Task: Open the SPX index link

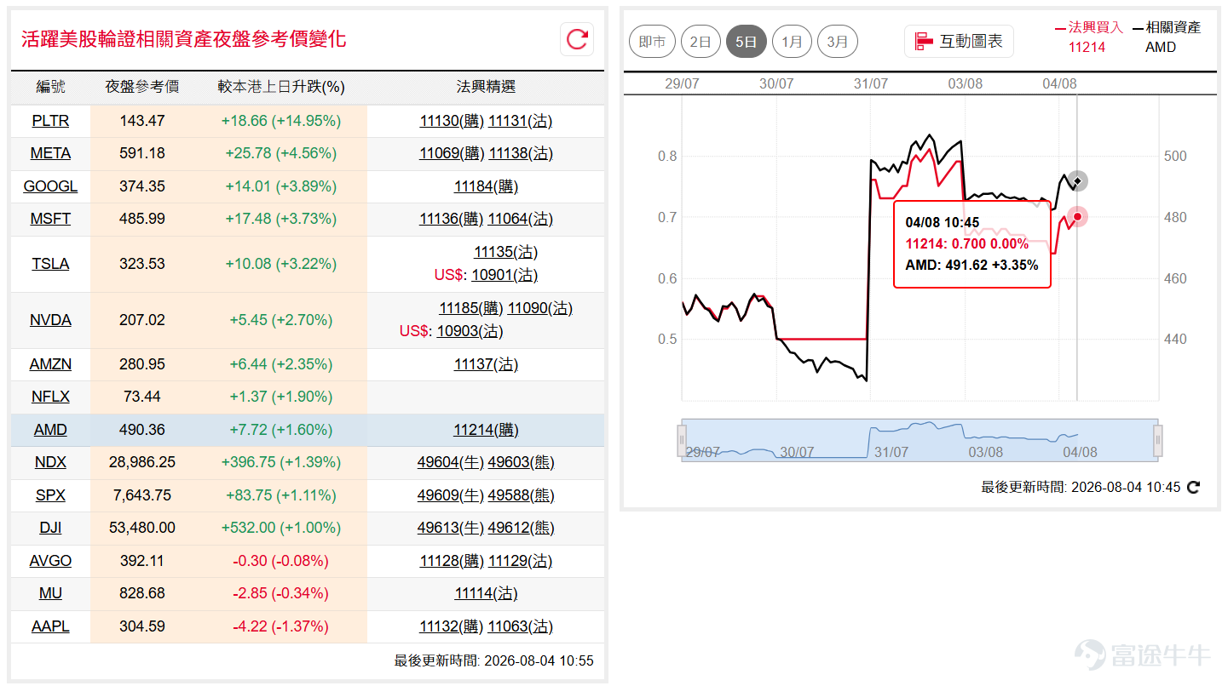Action: (50, 495)
